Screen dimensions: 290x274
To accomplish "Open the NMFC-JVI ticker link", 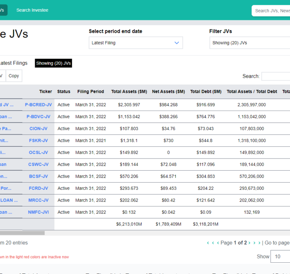I will click(x=39, y=212).
